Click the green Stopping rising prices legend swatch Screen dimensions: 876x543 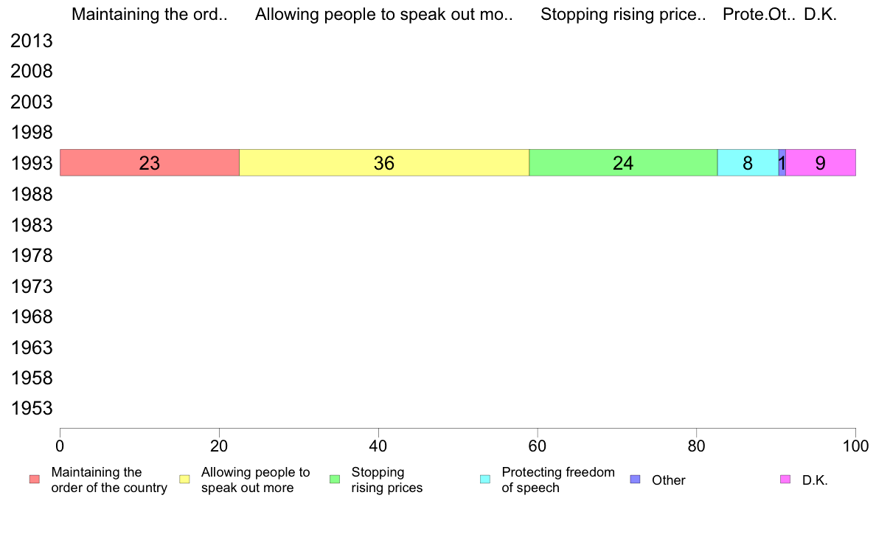(x=335, y=480)
